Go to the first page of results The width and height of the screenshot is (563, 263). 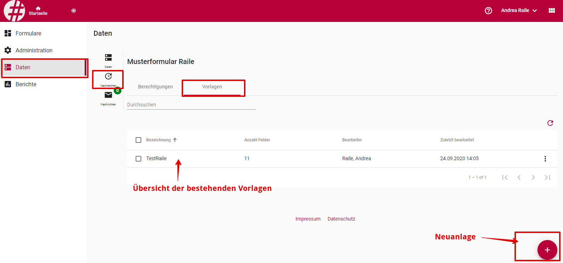click(505, 177)
